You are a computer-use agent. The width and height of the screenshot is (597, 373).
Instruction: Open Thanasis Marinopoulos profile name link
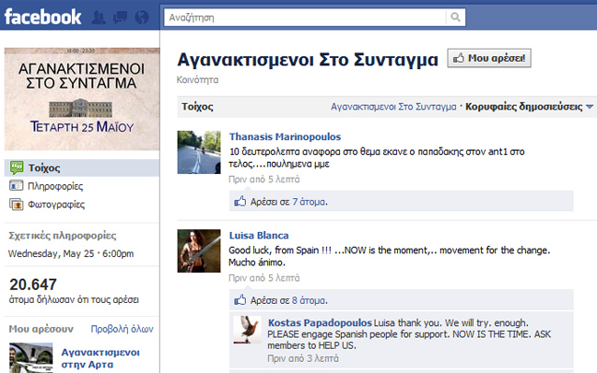pyautogui.click(x=285, y=136)
